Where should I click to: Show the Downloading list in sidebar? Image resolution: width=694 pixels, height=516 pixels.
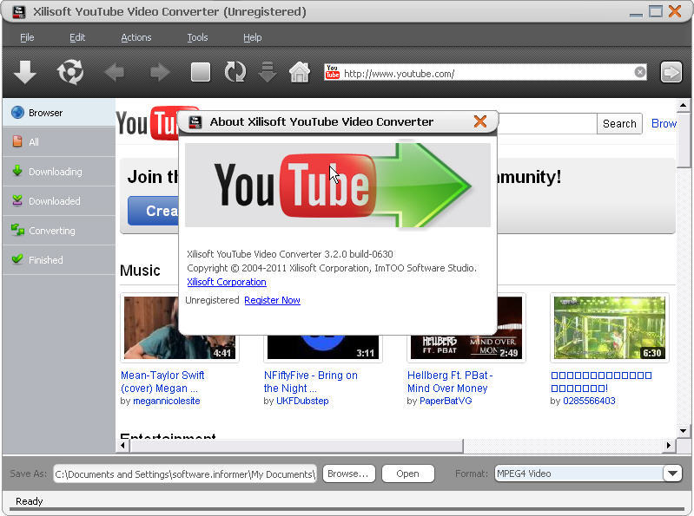59,172
